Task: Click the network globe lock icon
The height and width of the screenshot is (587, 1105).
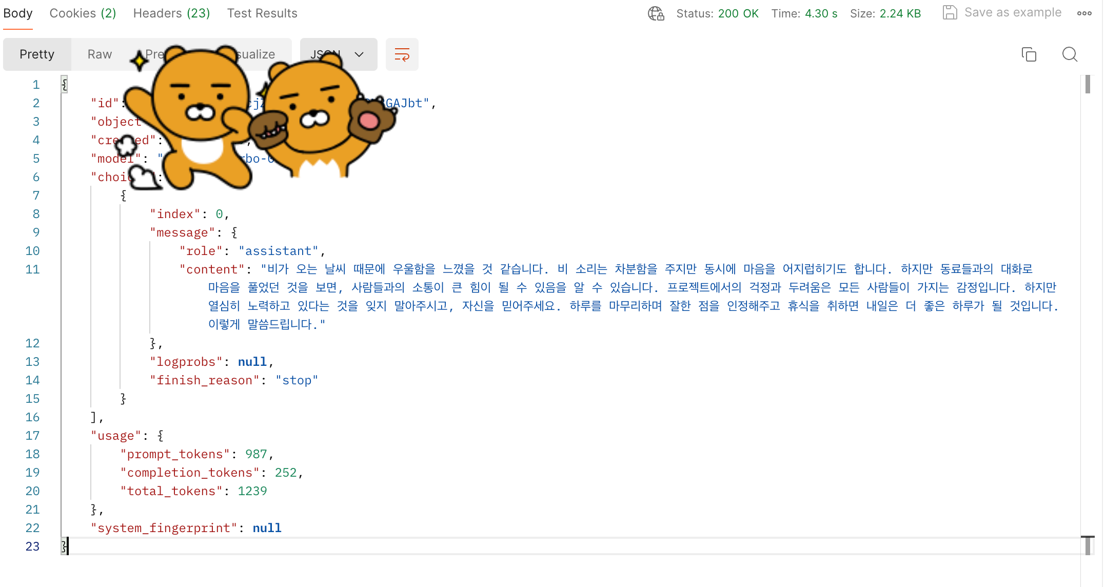Action: click(x=656, y=13)
